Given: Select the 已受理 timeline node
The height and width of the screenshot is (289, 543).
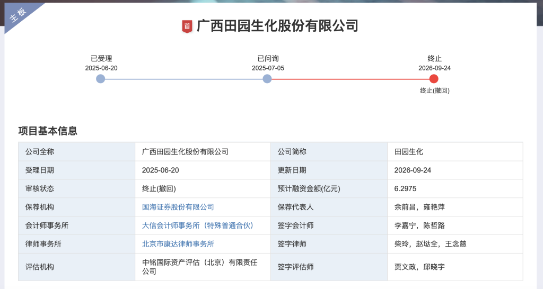Looking at the screenshot, I should pos(100,79).
